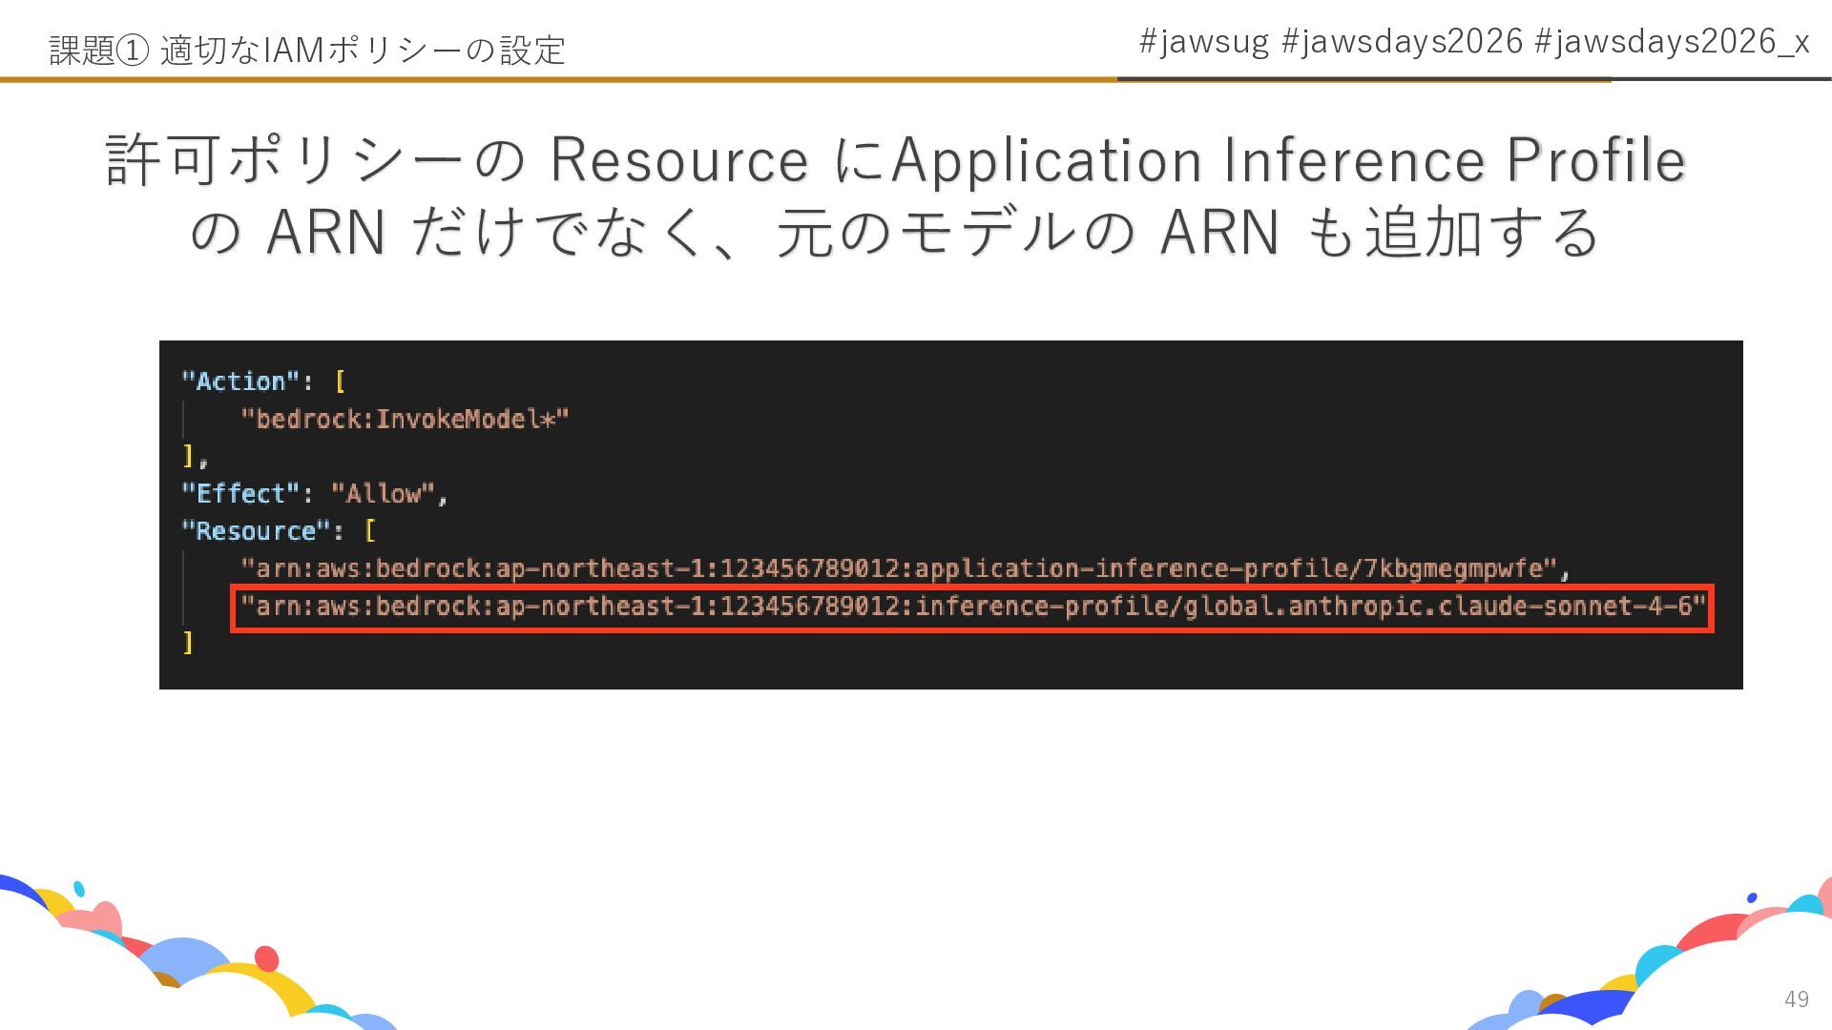
Task: Click the "Allow" value in code
Action: (x=383, y=494)
